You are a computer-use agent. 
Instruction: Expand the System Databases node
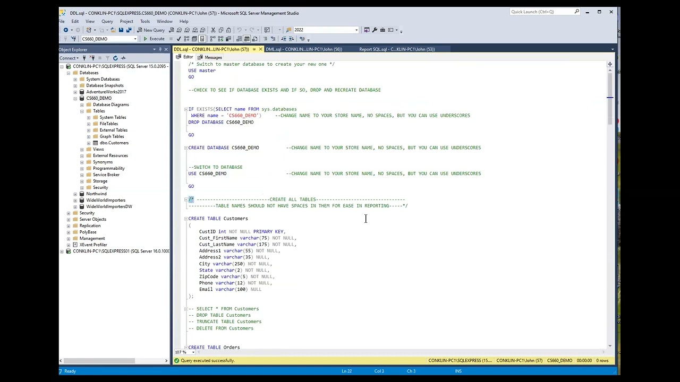pyautogui.click(x=75, y=79)
